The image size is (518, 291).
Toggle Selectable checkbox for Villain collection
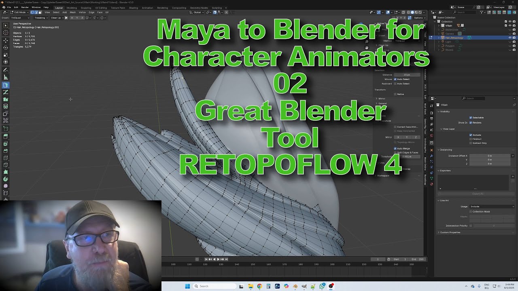click(x=471, y=118)
